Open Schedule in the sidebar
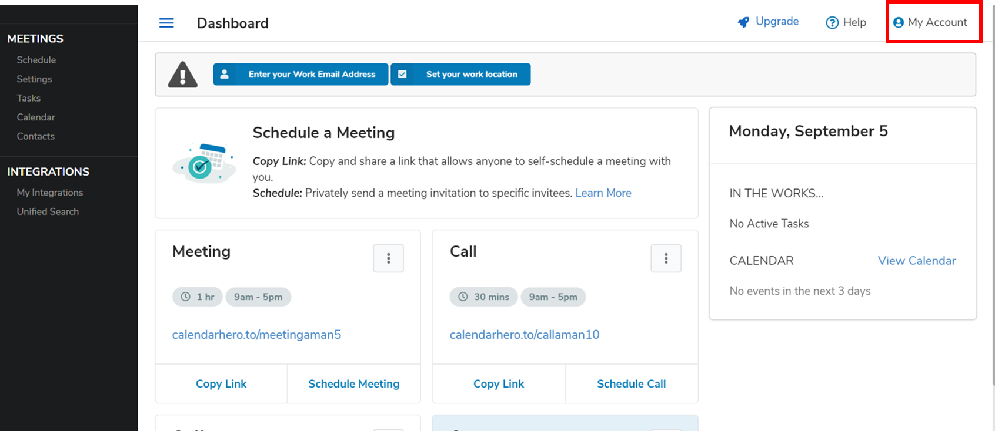The height and width of the screenshot is (431, 995). pos(36,60)
